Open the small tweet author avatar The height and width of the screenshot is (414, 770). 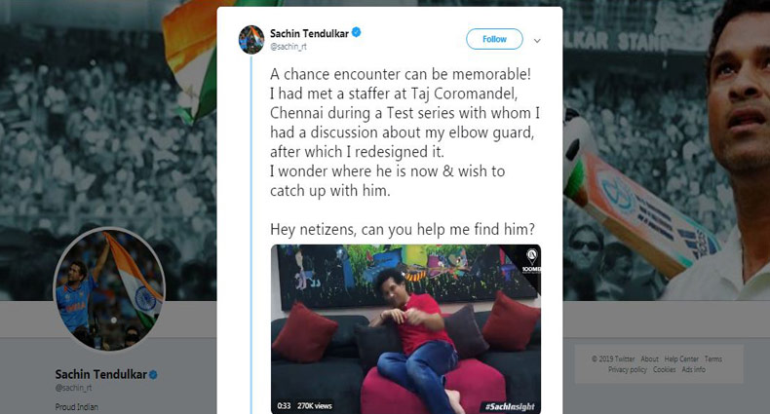pos(251,40)
